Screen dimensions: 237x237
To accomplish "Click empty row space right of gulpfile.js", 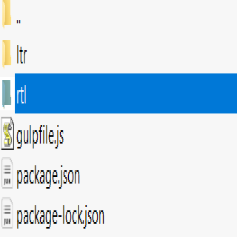I will (x=150, y=134).
